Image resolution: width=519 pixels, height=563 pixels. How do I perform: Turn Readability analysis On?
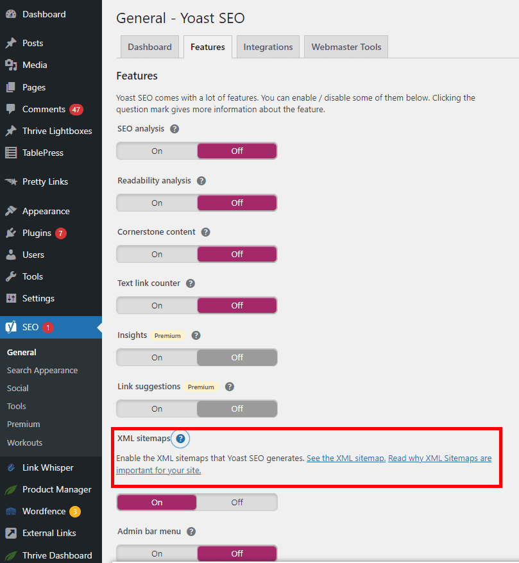click(157, 203)
